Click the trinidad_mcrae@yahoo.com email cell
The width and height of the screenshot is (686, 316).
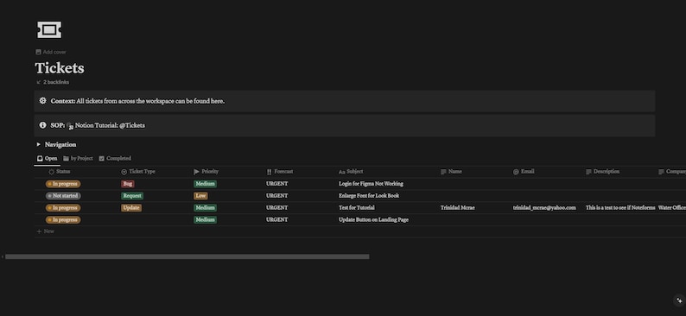pos(544,208)
